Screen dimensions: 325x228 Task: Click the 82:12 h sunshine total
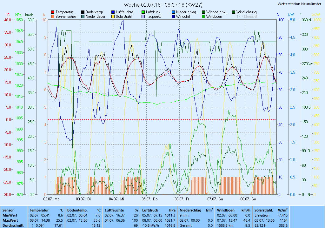[x=260, y=225]
